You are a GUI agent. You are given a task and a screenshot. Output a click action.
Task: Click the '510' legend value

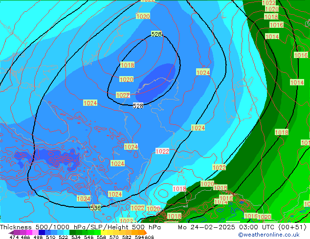click(x=51, y=237)
